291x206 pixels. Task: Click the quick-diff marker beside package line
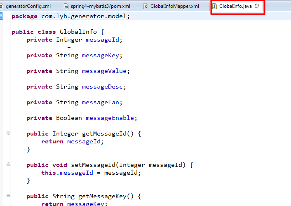[2, 16]
